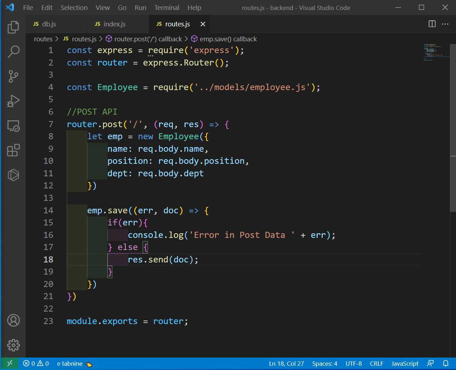Viewport: 456px width, 370px height.
Task: Go to line via Ln 18, Col 27
Action: [286, 364]
